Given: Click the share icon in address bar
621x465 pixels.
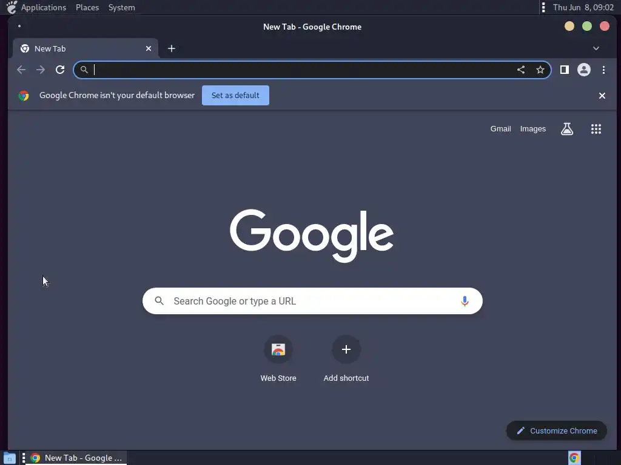Looking at the screenshot, I should pos(521,70).
